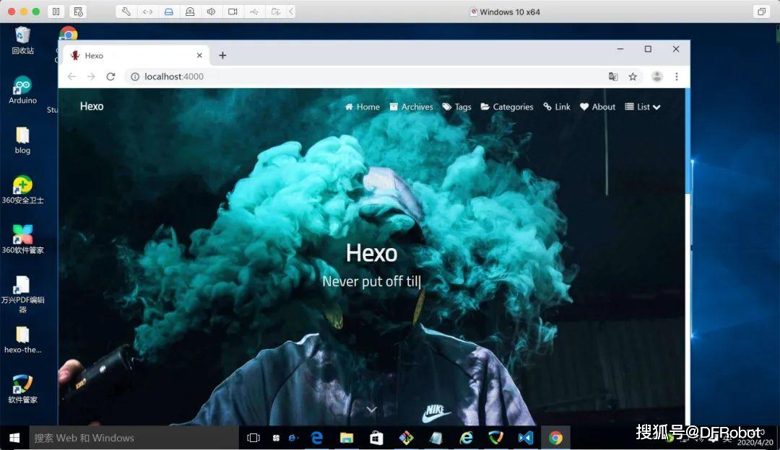Image resolution: width=780 pixels, height=450 pixels.
Task: Open Task View in taskbar
Action: point(253,438)
